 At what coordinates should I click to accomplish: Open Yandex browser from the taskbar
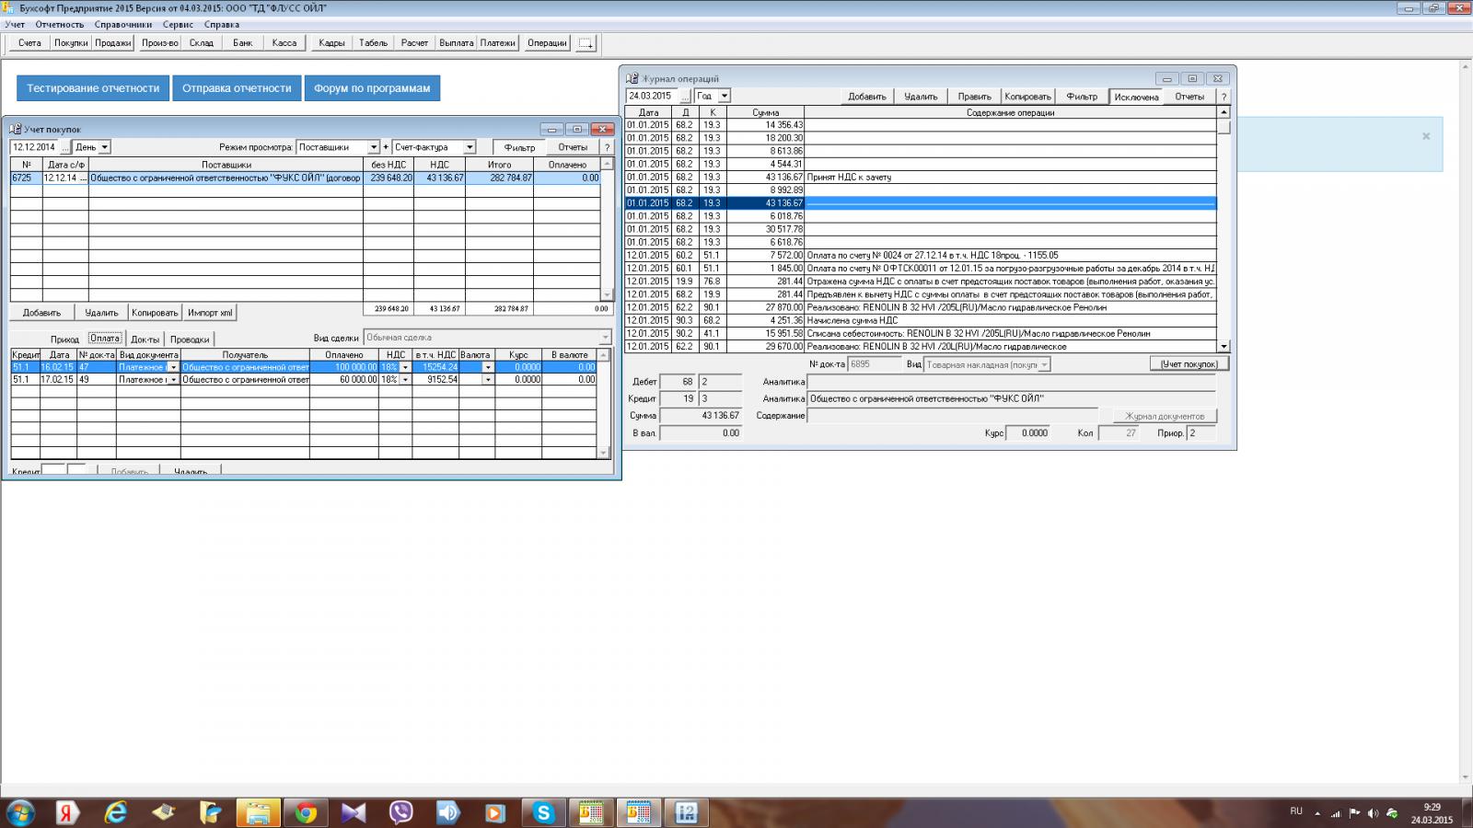[x=67, y=812]
